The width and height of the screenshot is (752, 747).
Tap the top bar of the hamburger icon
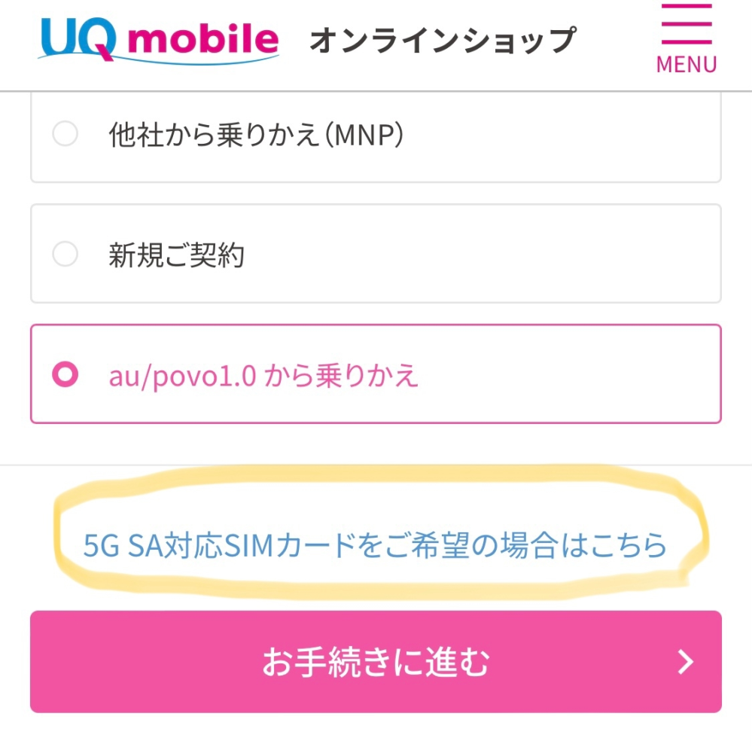tap(686, 8)
